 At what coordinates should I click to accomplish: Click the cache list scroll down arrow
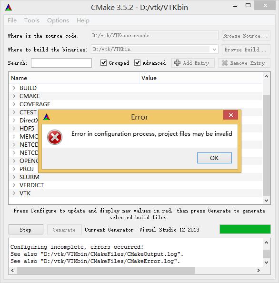point(266,200)
